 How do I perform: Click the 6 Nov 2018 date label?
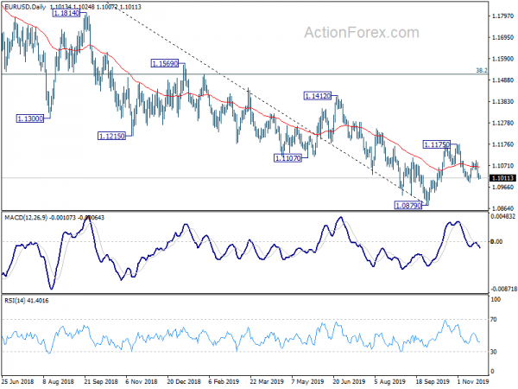point(142,381)
